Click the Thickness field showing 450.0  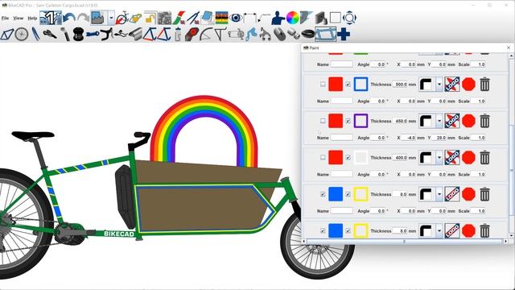click(x=400, y=121)
